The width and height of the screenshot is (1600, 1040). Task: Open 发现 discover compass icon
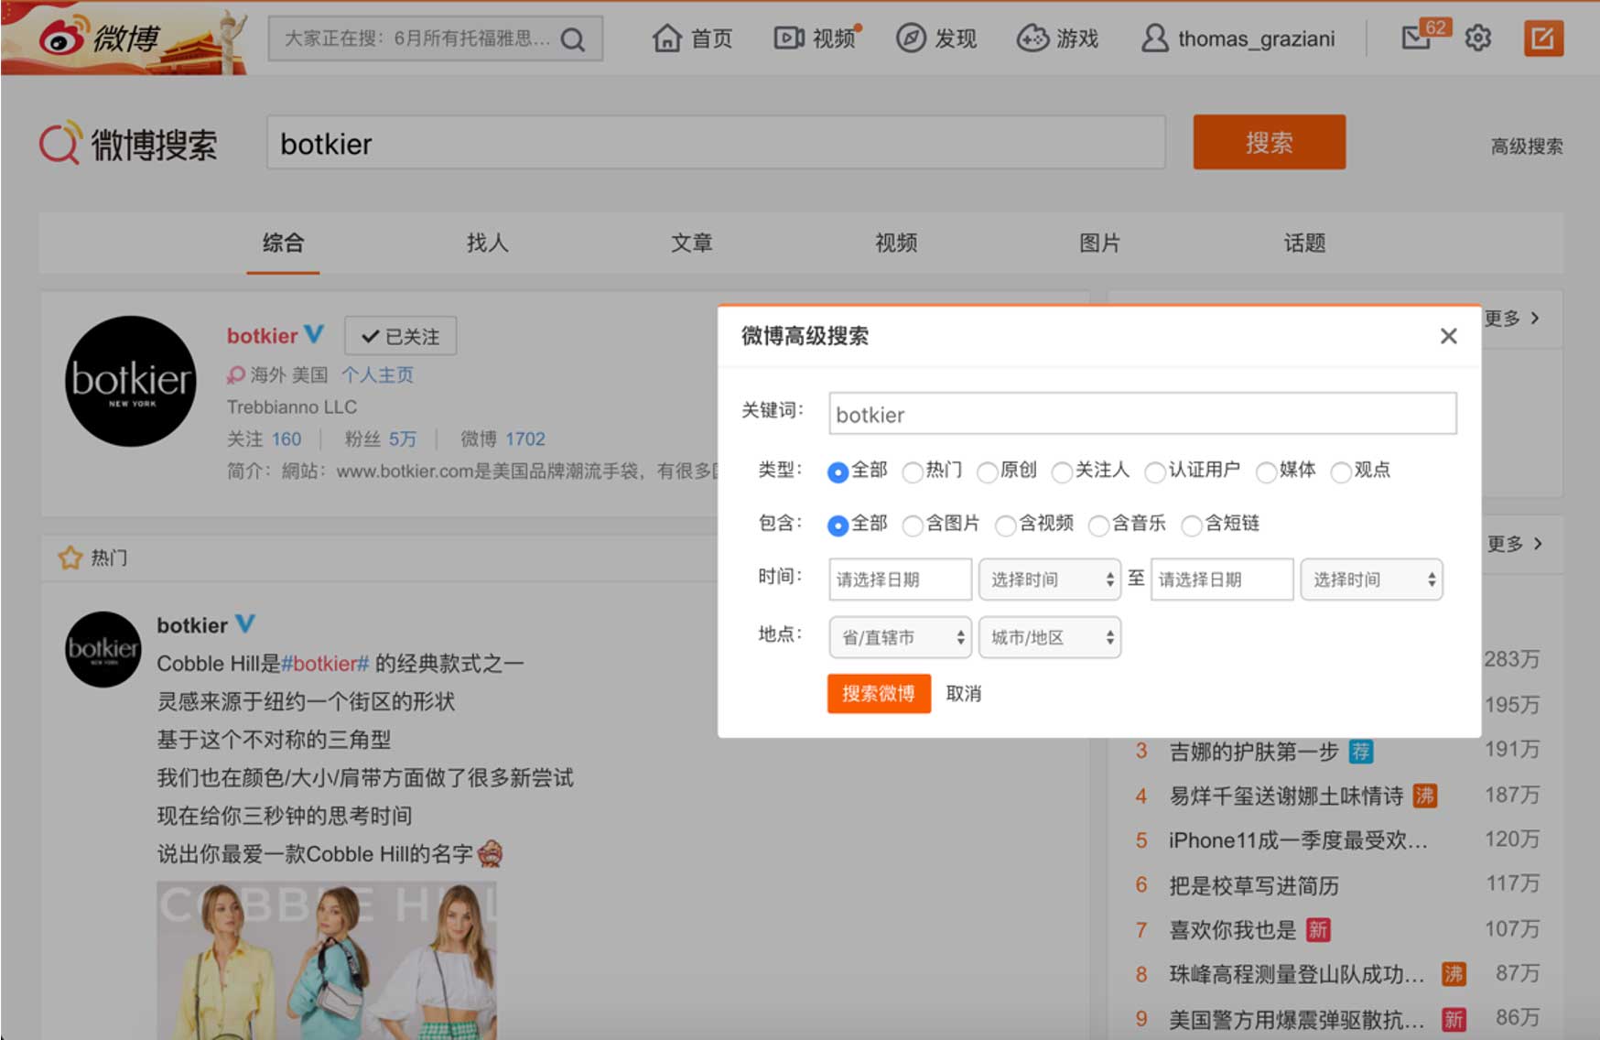coord(910,38)
